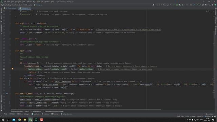Open the run configuration selector dropdown
217x122 pixels.
point(165,5)
